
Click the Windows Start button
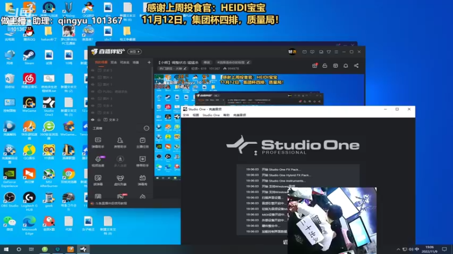(x=6, y=249)
